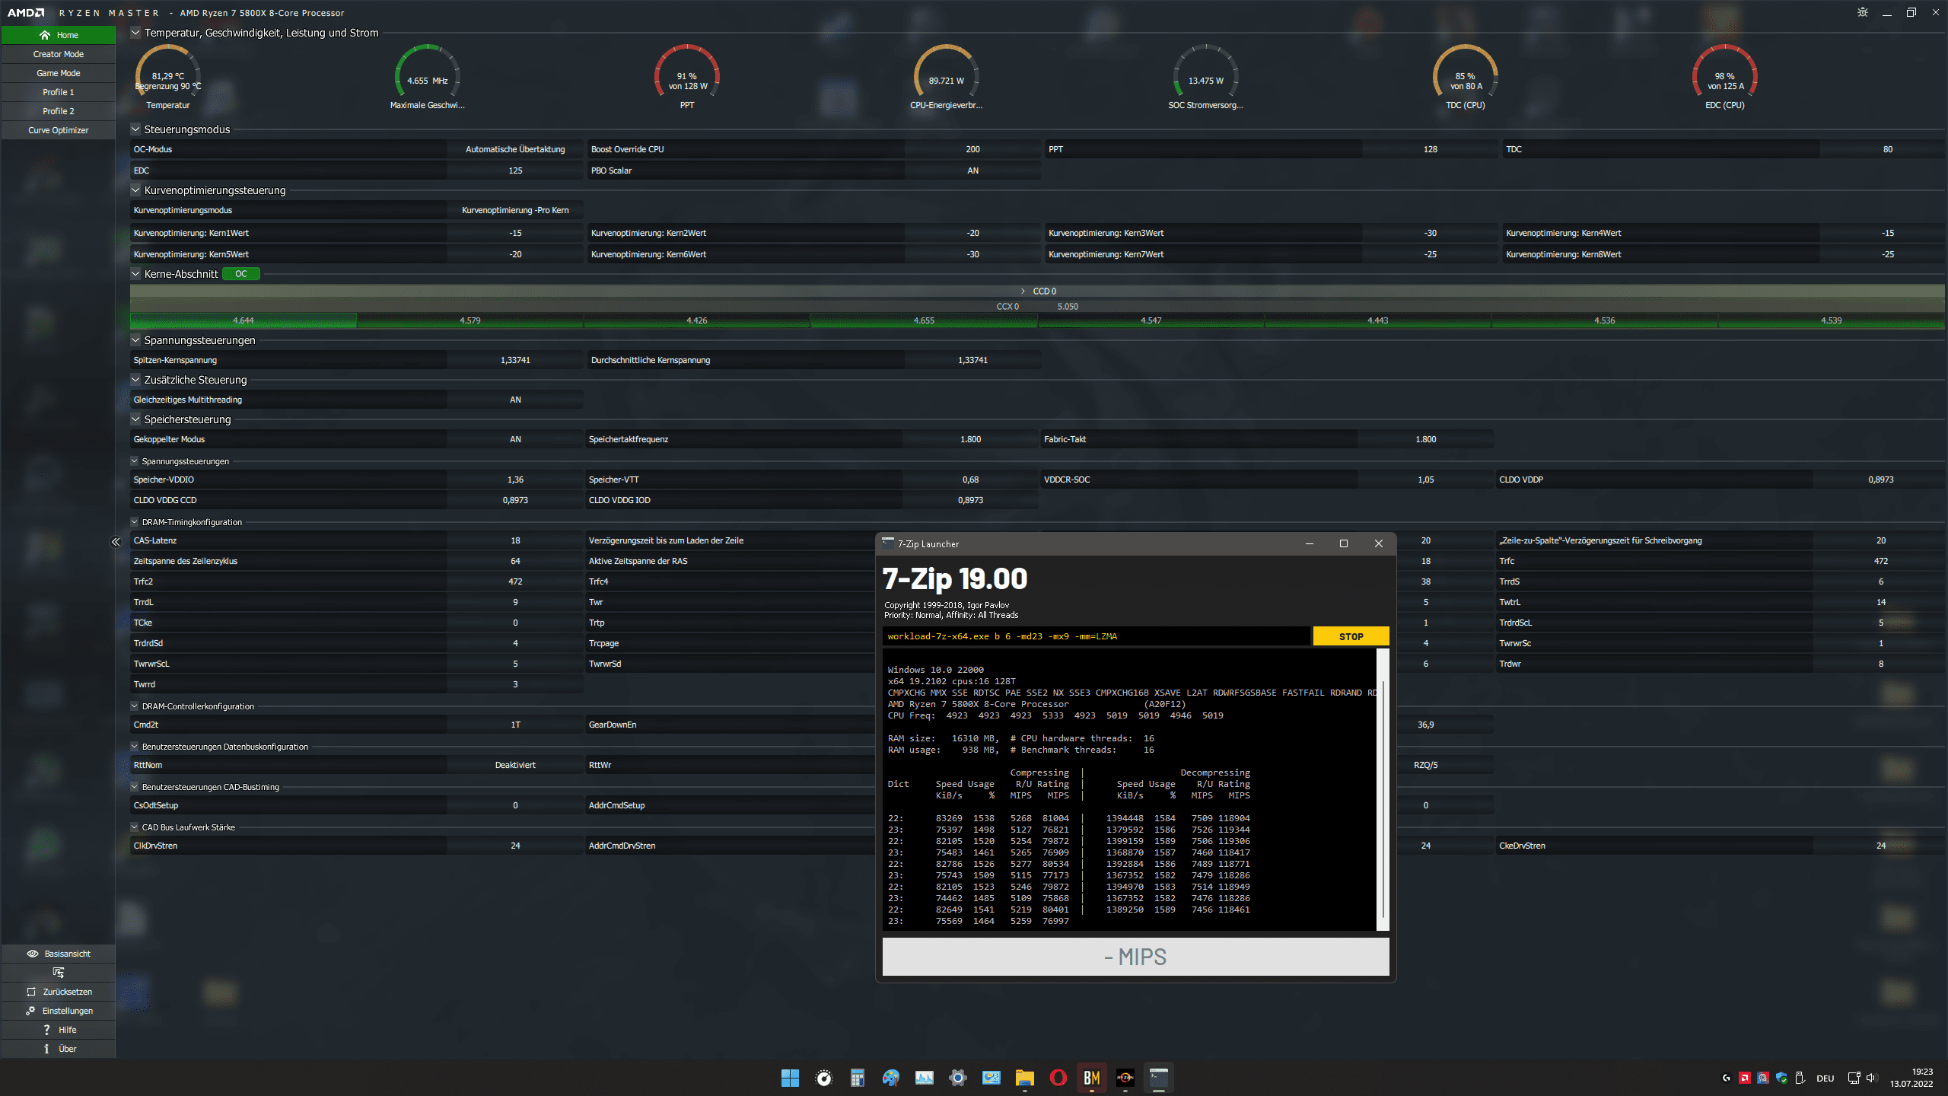Open Einstellungen settings
The width and height of the screenshot is (1948, 1096).
coord(59,1011)
